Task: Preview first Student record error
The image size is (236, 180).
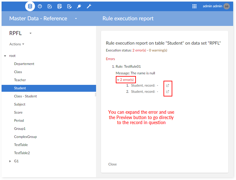Action: tap(168, 85)
